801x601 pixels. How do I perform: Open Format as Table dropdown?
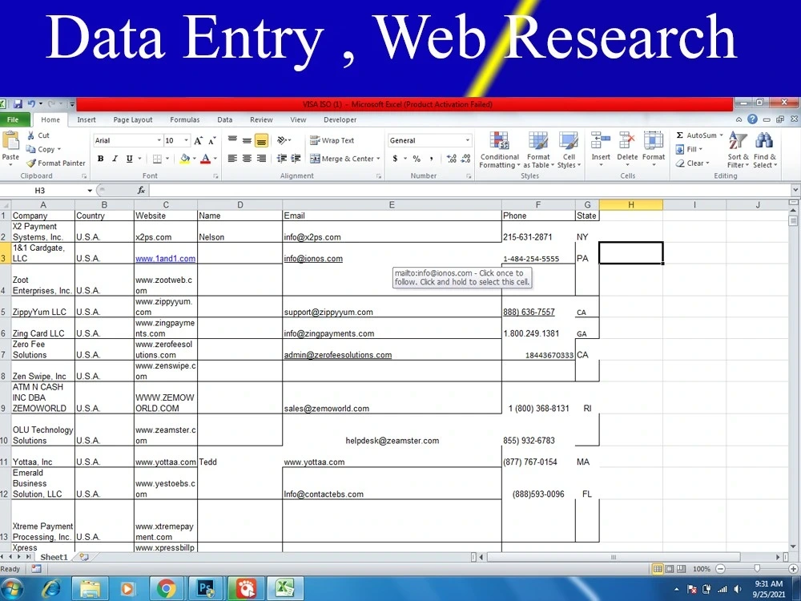click(x=538, y=149)
